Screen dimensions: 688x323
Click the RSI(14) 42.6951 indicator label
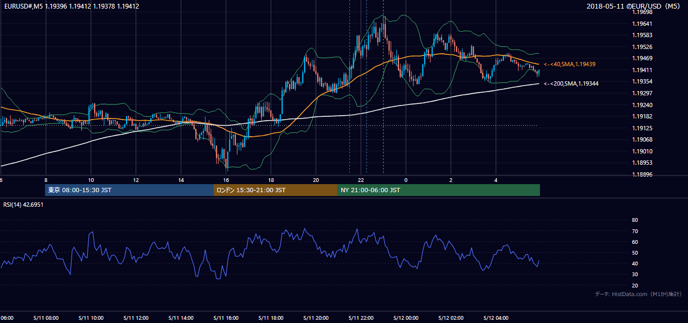point(23,205)
